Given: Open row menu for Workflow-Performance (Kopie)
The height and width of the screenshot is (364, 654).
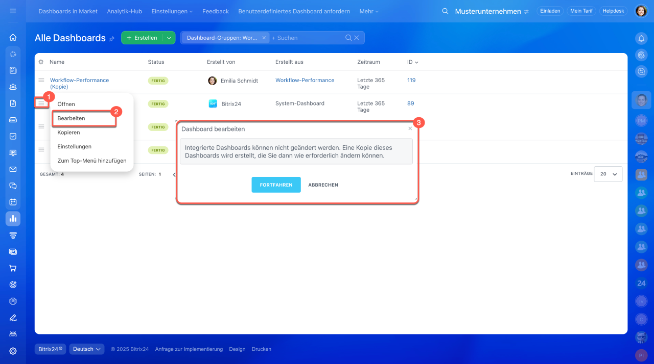Looking at the screenshot, I should (41, 80).
